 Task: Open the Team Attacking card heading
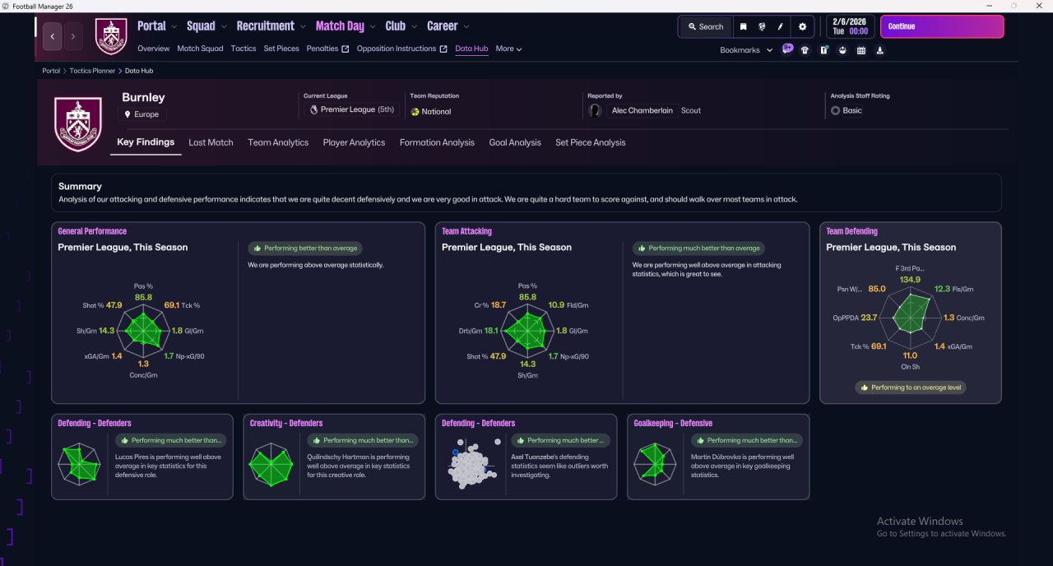coord(466,231)
